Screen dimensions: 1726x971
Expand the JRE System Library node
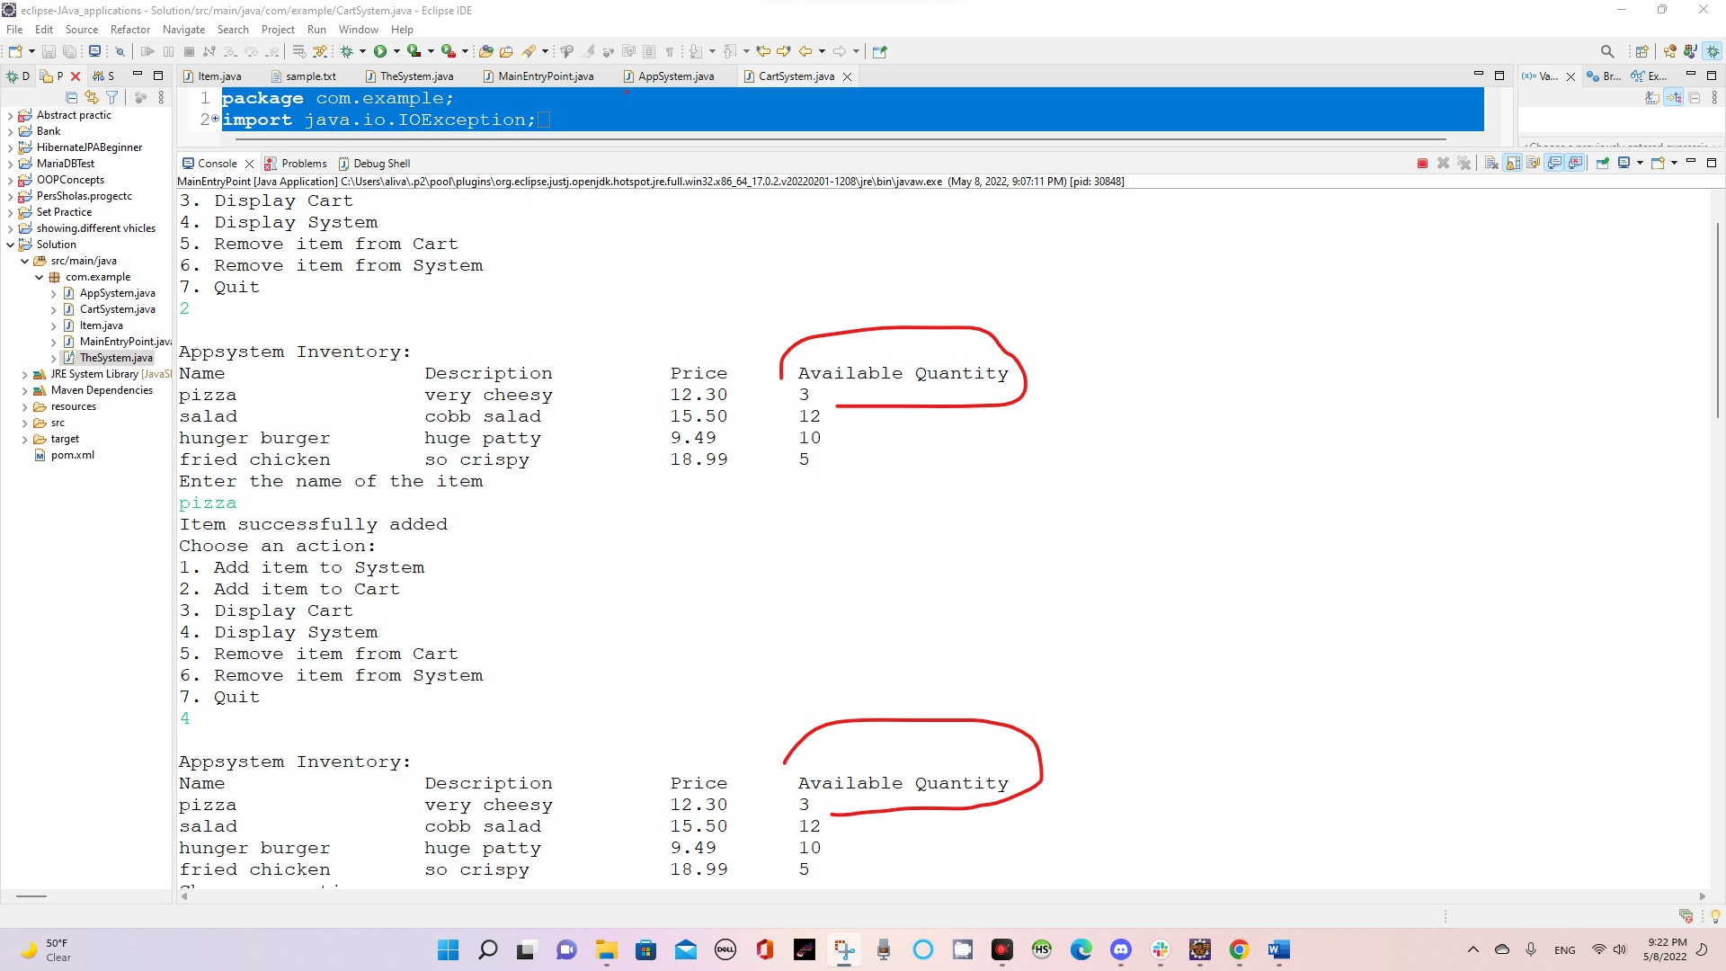click(24, 374)
